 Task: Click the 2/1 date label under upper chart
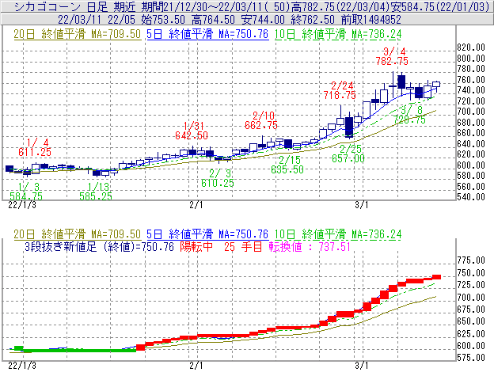(196, 205)
